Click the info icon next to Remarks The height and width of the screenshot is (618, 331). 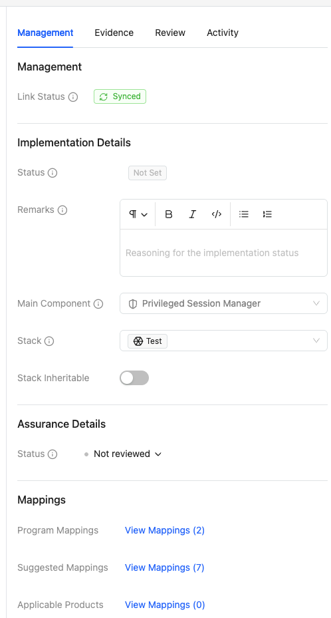tap(62, 210)
